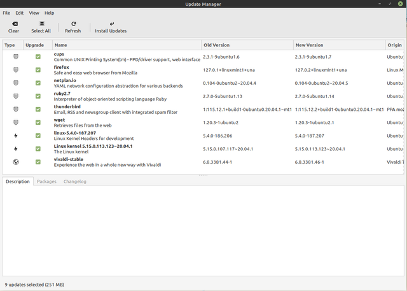This screenshot has height=291, width=407.
Task: Select the netplan.io package name
Action: point(65,80)
